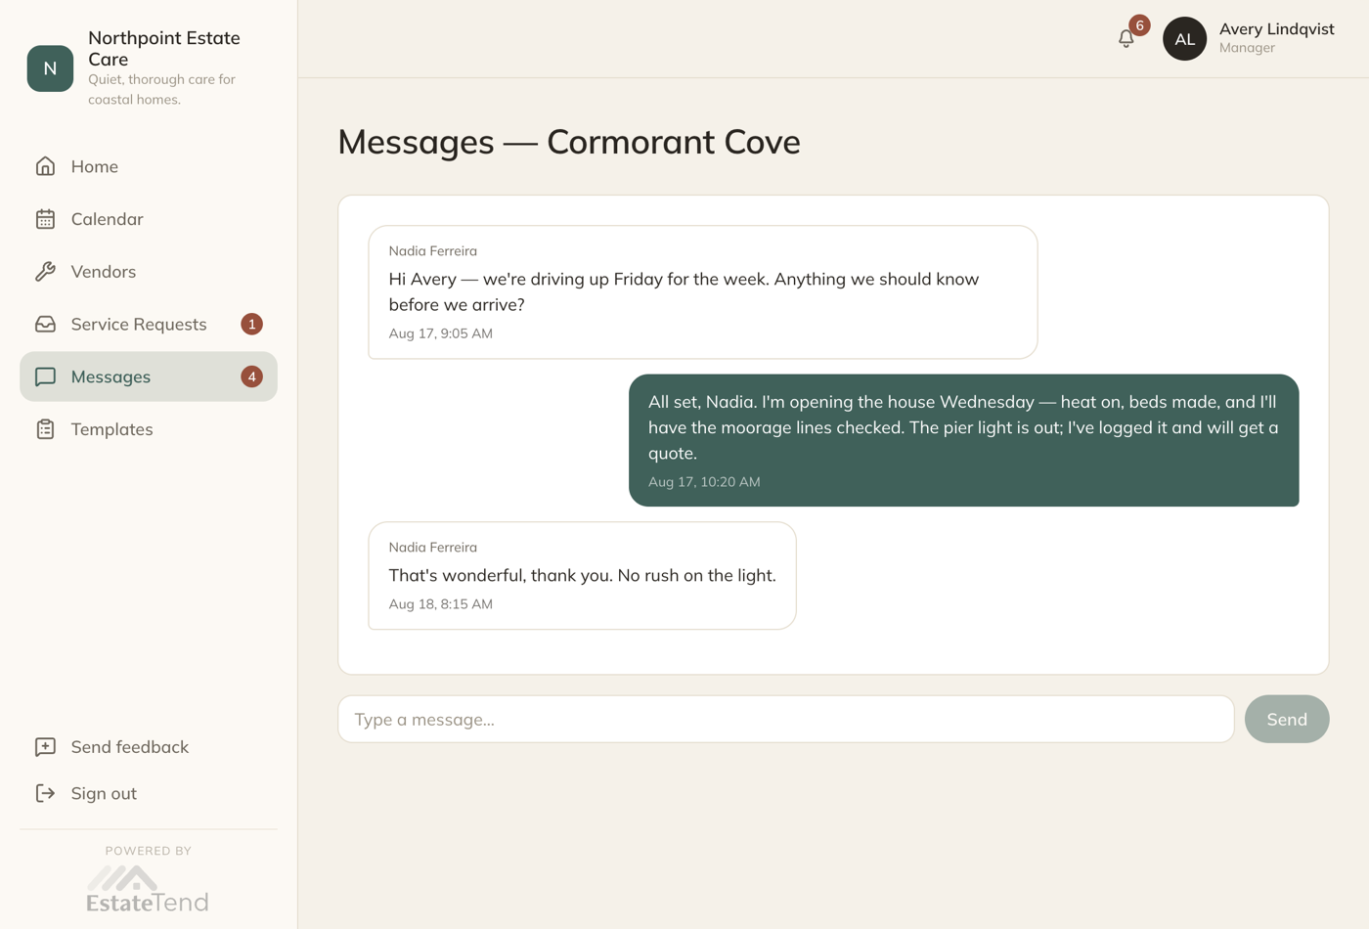
Task: Click the Home house icon
Action: pyautogui.click(x=45, y=166)
